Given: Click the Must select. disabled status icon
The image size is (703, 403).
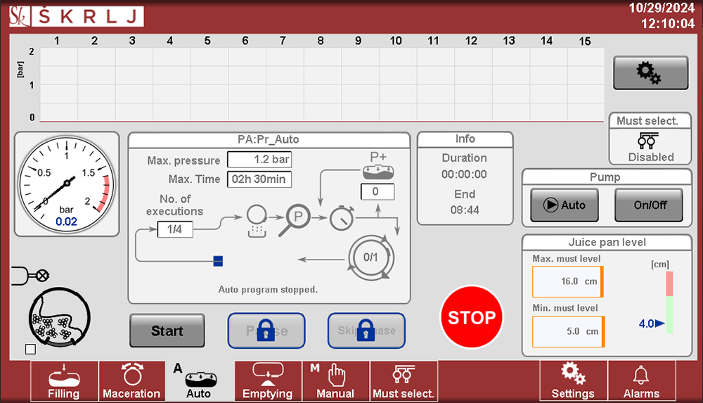Looking at the screenshot, I should pos(650,141).
